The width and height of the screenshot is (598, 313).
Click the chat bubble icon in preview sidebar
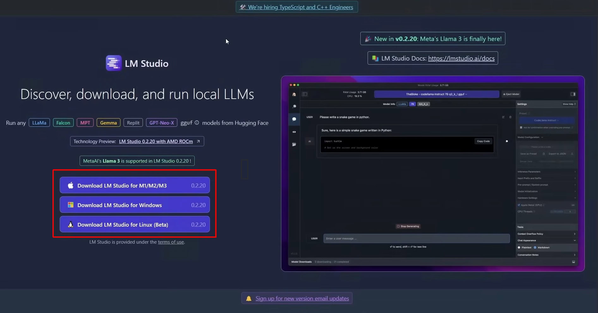[x=294, y=119]
